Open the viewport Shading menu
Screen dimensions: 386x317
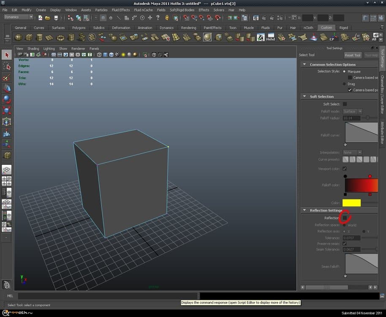(x=33, y=49)
